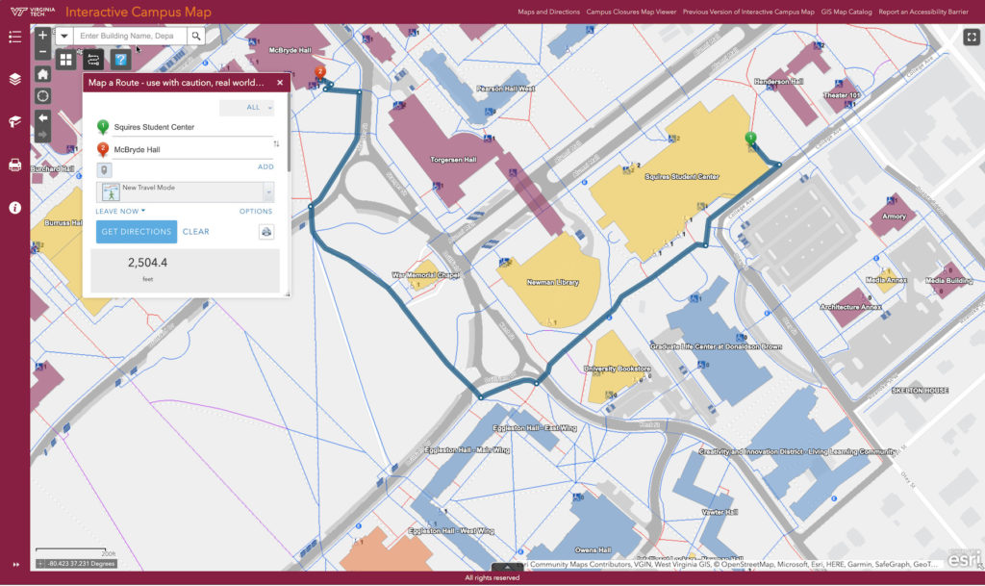The width and height of the screenshot is (985, 586).
Task: Zoom in with the plus button
Action: pos(42,35)
